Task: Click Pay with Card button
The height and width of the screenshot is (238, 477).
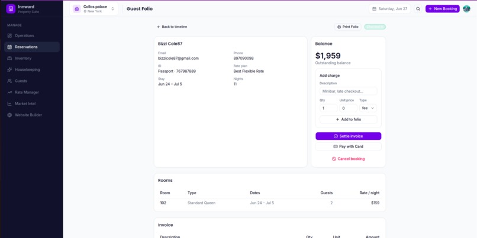Action: point(349,146)
